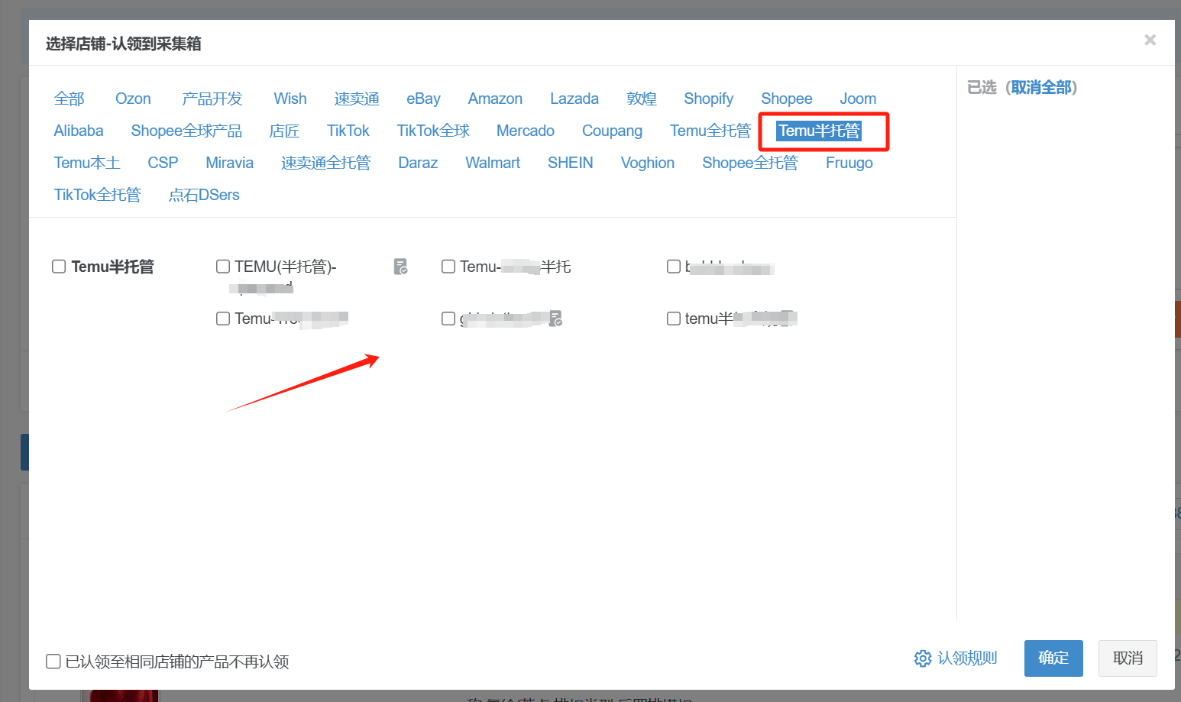The image size is (1181, 702).
Task: Dismiss the dialog with 取消 button
Action: (1128, 658)
